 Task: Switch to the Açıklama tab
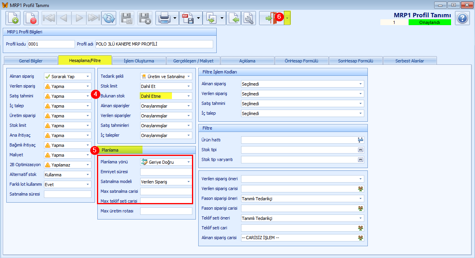[x=247, y=61]
